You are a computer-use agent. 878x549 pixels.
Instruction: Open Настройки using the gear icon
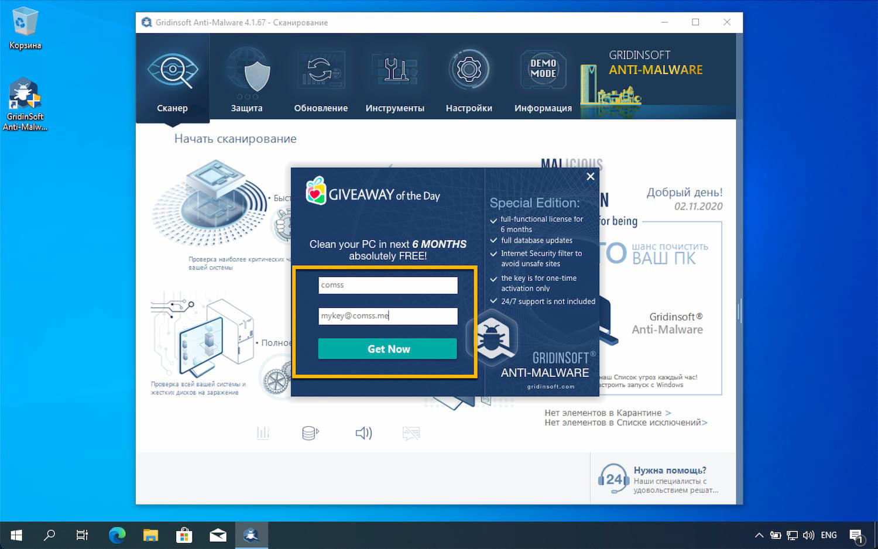(469, 69)
